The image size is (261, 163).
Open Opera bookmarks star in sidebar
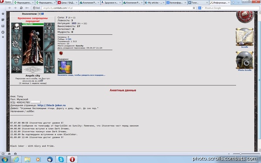point(3,13)
